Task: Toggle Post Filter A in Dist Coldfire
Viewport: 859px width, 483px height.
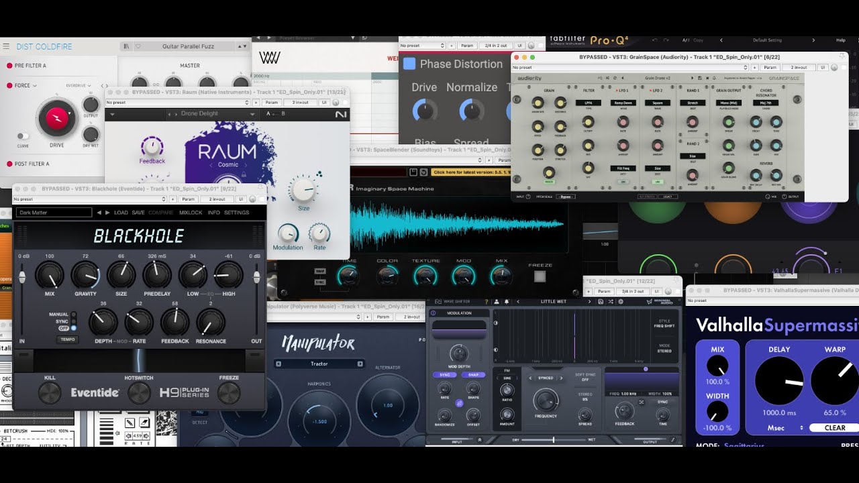Action: (9, 164)
